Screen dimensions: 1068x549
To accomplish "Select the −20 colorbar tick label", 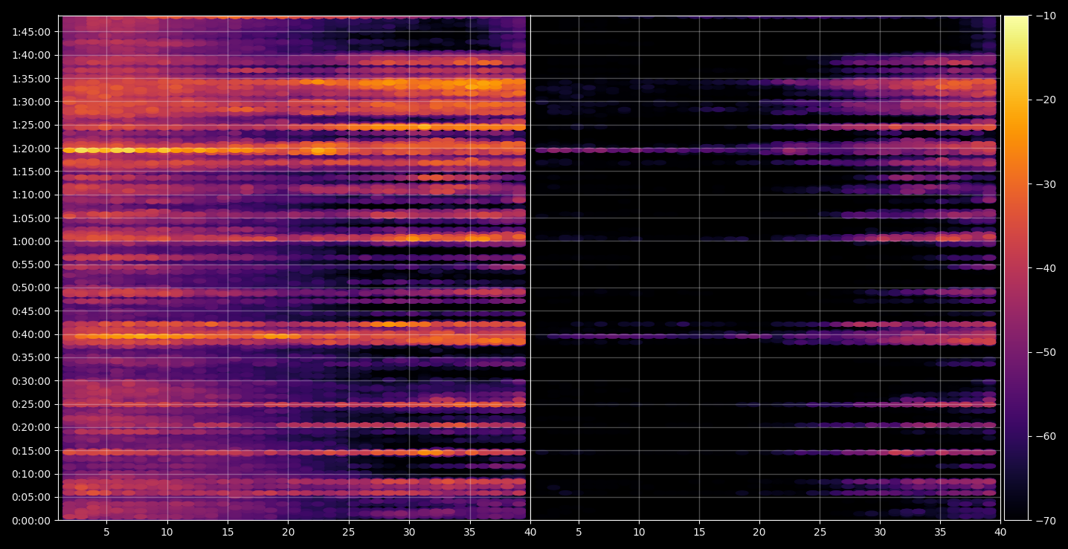I will coord(1045,100).
